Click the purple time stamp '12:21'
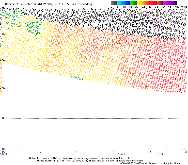This screenshot has width=188, height=165. (x=121, y=154)
